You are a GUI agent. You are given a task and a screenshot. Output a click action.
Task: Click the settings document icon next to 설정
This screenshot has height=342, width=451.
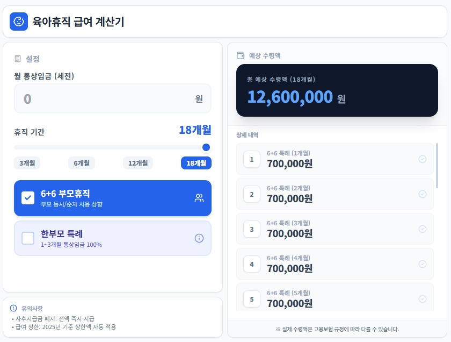tap(18, 59)
